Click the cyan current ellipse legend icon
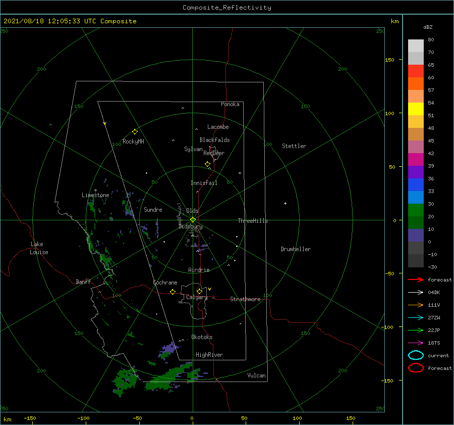The height and width of the screenshot is (425, 454). (x=416, y=355)
